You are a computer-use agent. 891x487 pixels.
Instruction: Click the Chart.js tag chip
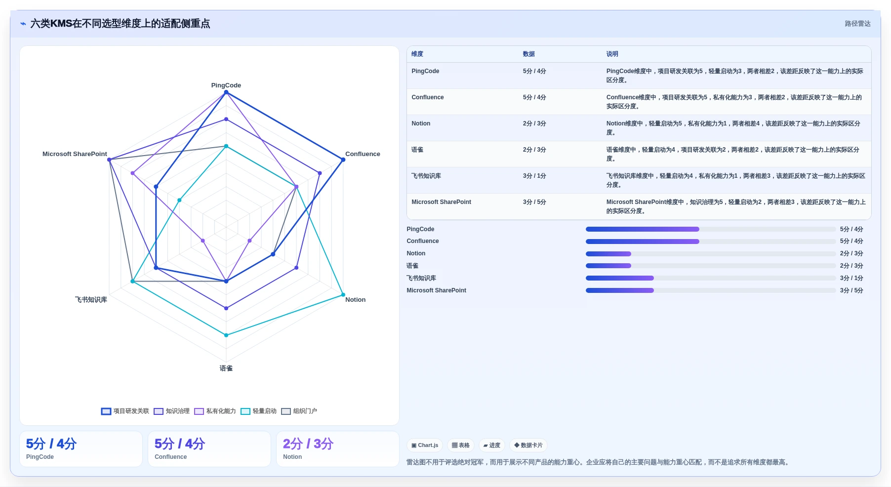(x=425, y=445)
